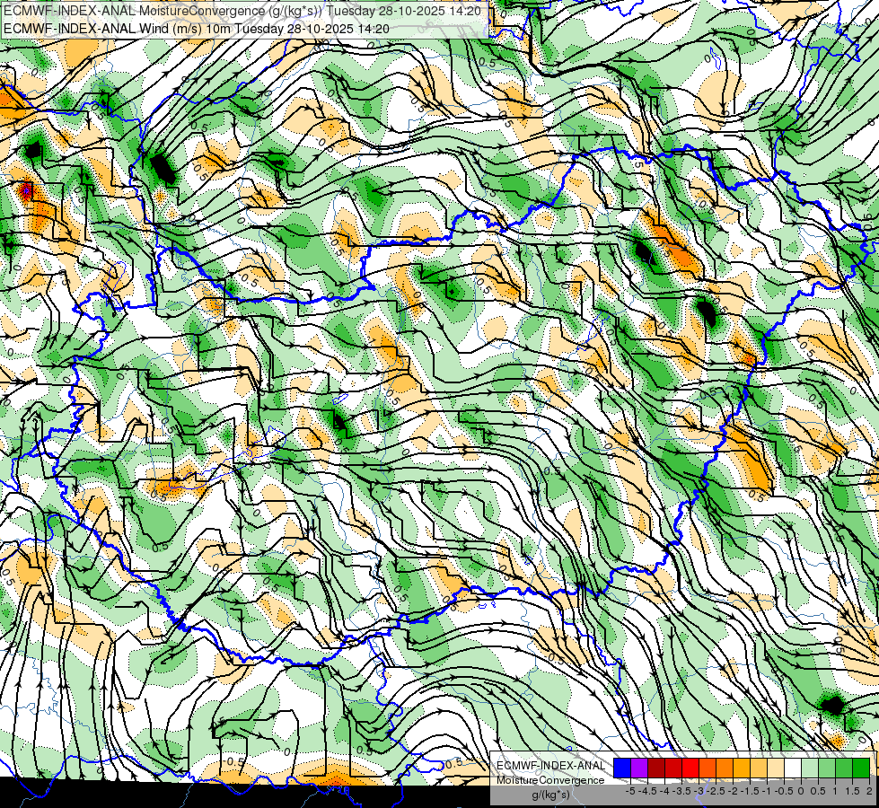Image resolution: width=879 pixels, height=808 pixels.
Task: Click the MoistureConvergence title line at the top
Action: (x=242, y=11)
